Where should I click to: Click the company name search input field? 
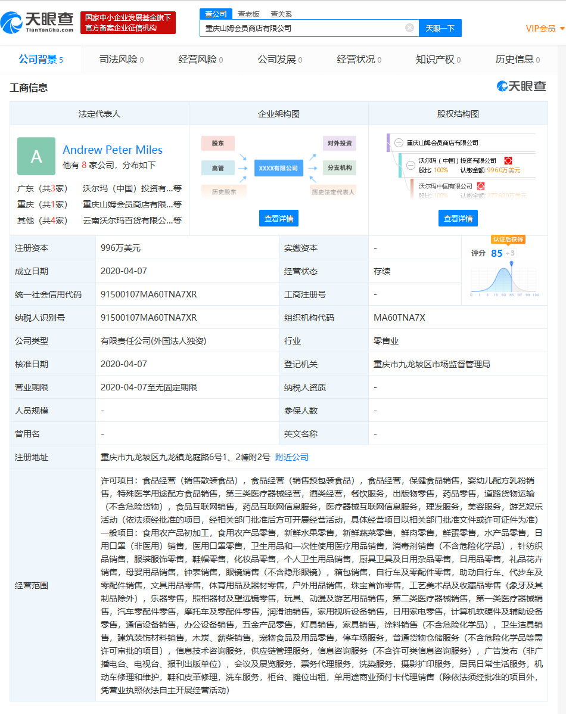301,28
